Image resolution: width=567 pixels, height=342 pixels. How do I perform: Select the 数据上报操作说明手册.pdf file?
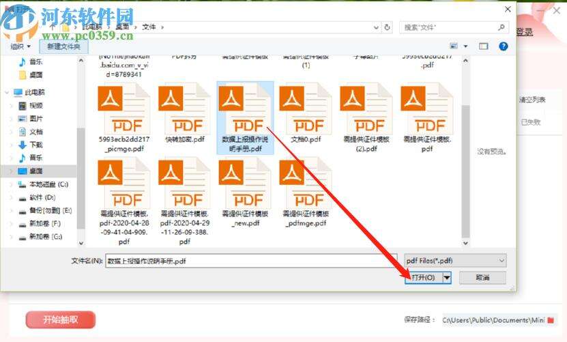pos(245,117)
